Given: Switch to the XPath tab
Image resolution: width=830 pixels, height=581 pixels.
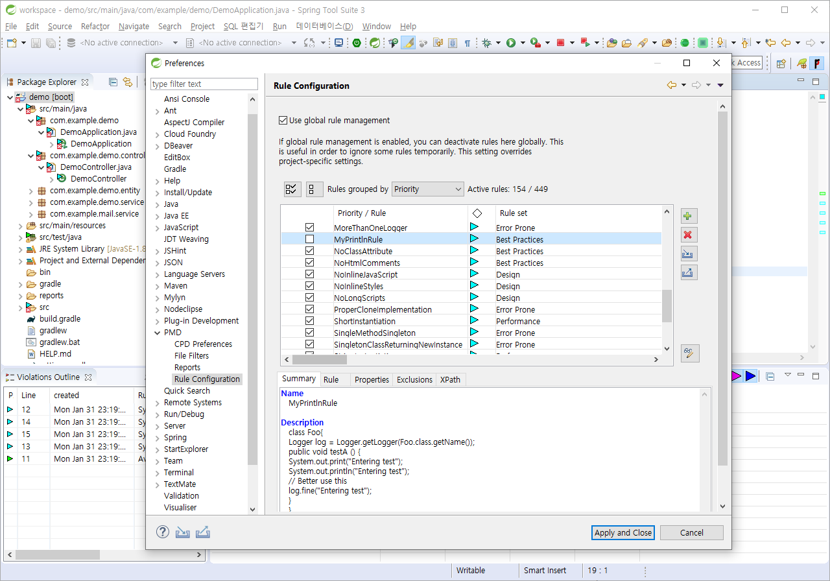Looking at the screenshot, I should pyautogui.click(x=450, y=380).
